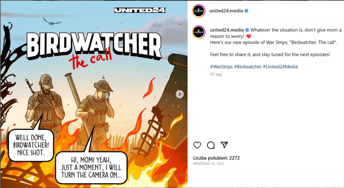
Task: Open united24.media avatar in the post header
Action: [x=199, y=11]
